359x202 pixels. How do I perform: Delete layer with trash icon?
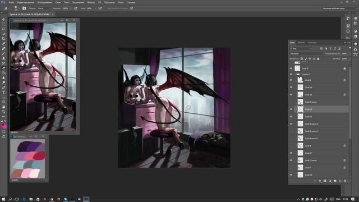[x=345, y=181]
